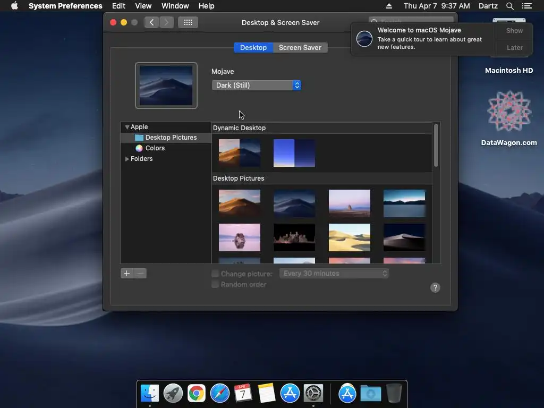Open the View menu
Image resolution: width=544 pixels, height=408 pixels.
pos(143,6)
